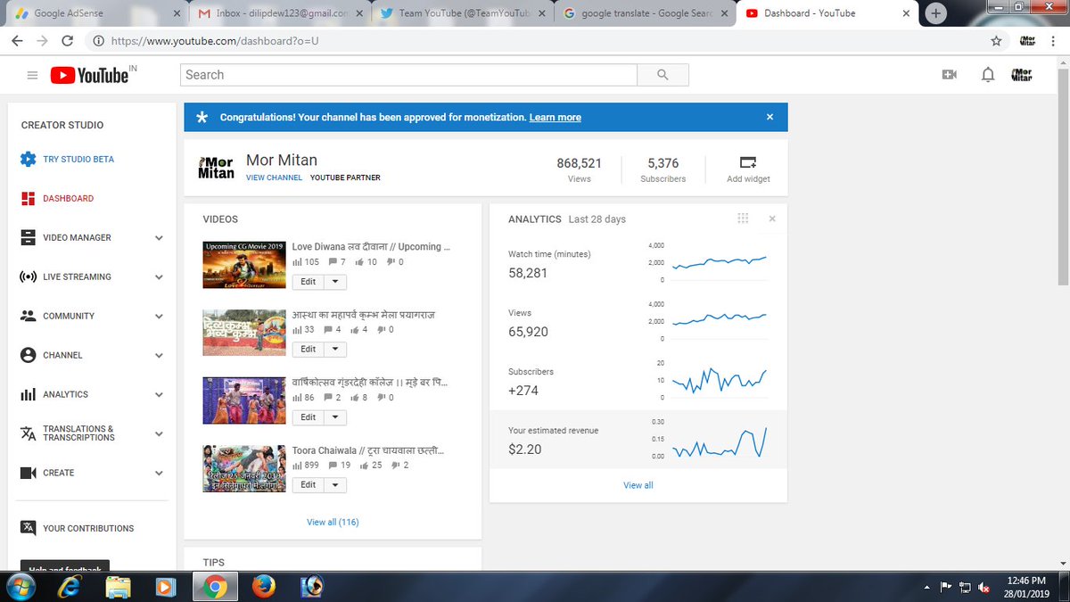Expand the Analytics section in sidebar
This screenshot has height=602, width=1070.
click(x=159, y=394)
